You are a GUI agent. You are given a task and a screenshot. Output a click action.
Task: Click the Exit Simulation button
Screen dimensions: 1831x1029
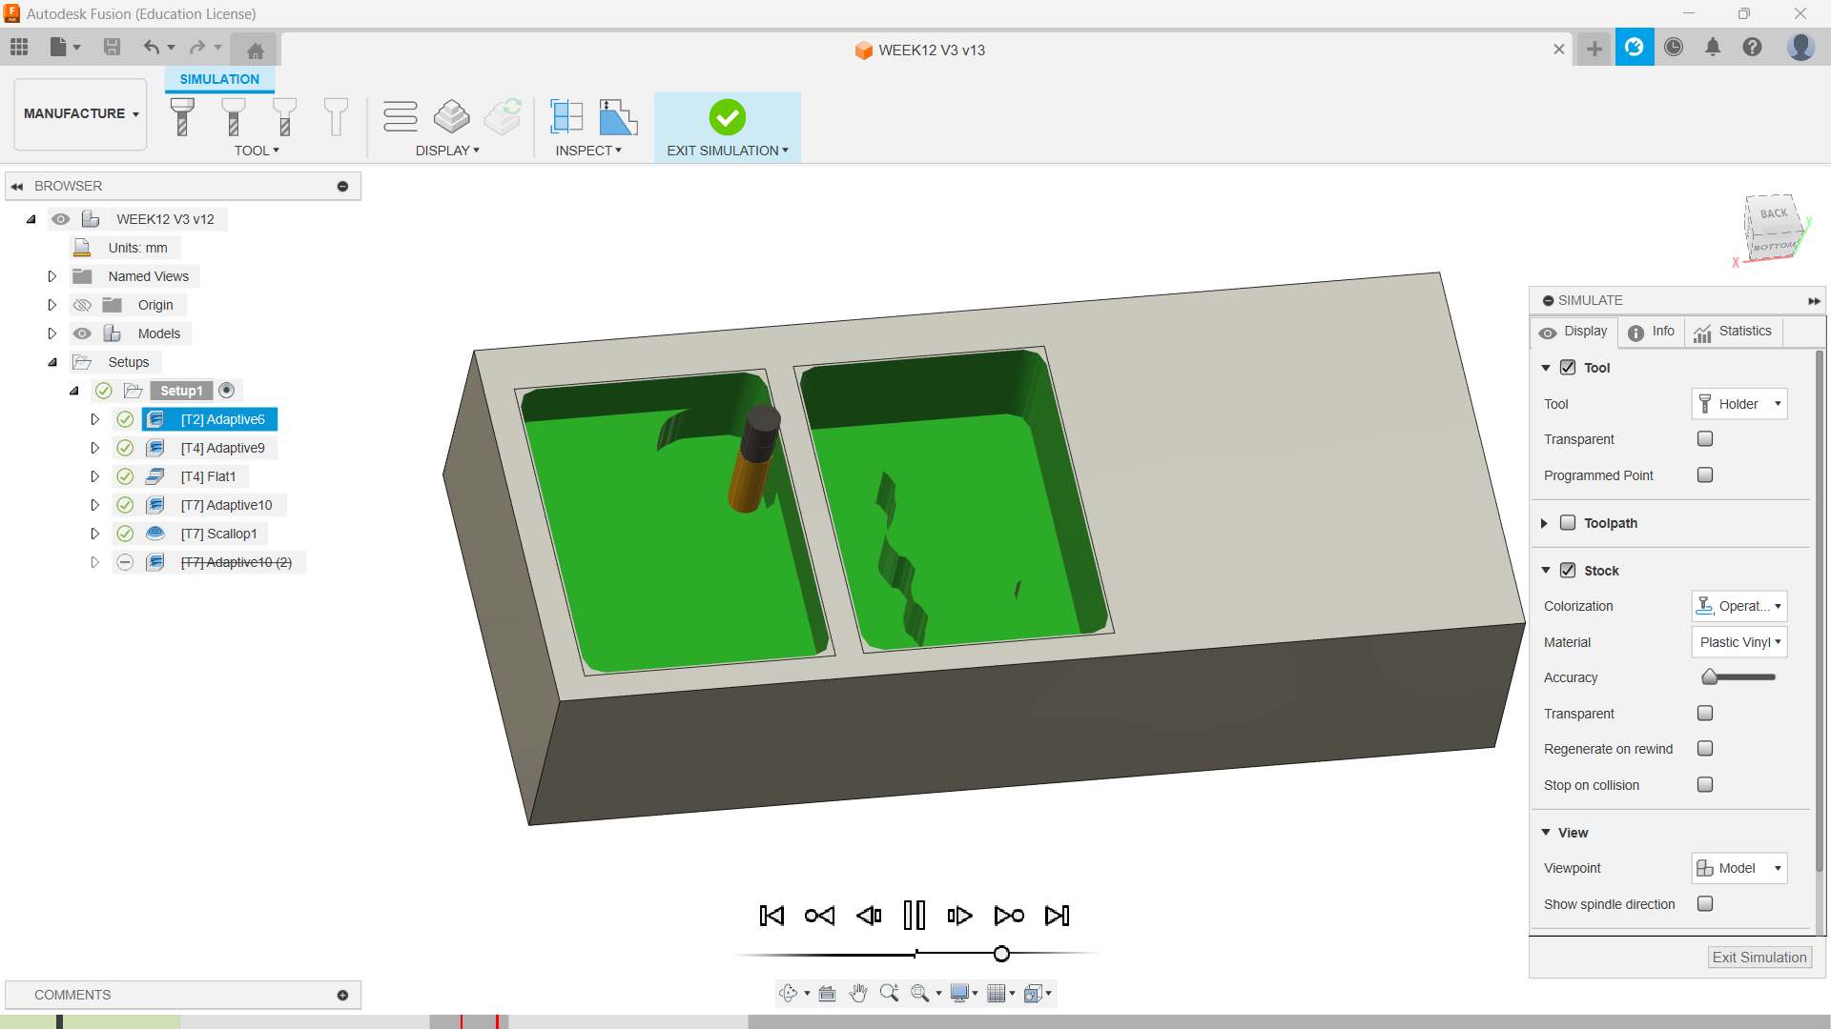coord(1759,958)
